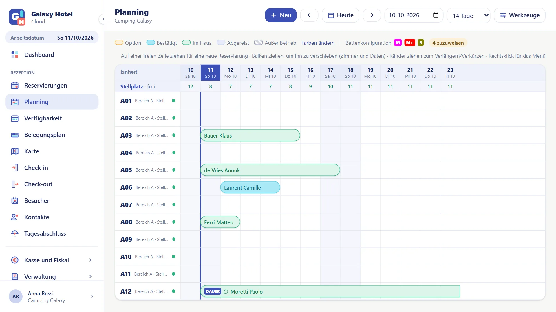The width and height of the screenshot is (556, 312).
Task: Open Karte map view
Action: pyautogui.click(x=52, y=151)
